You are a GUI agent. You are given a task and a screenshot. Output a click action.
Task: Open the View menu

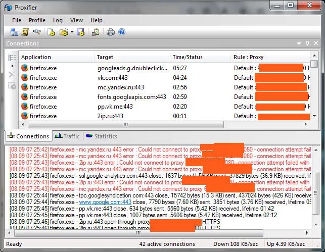76,20
